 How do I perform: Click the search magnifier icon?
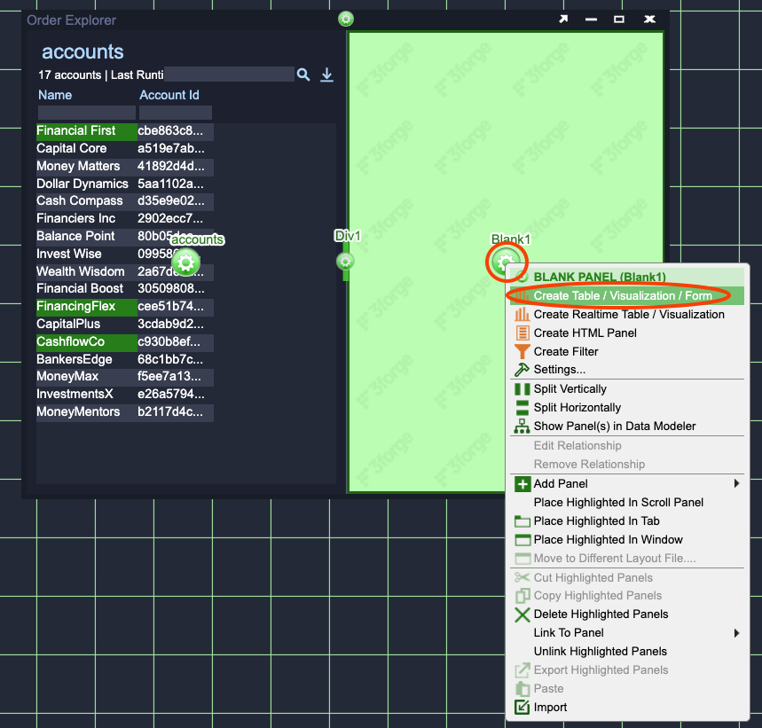pyautogui.click(x=303, y=75)
